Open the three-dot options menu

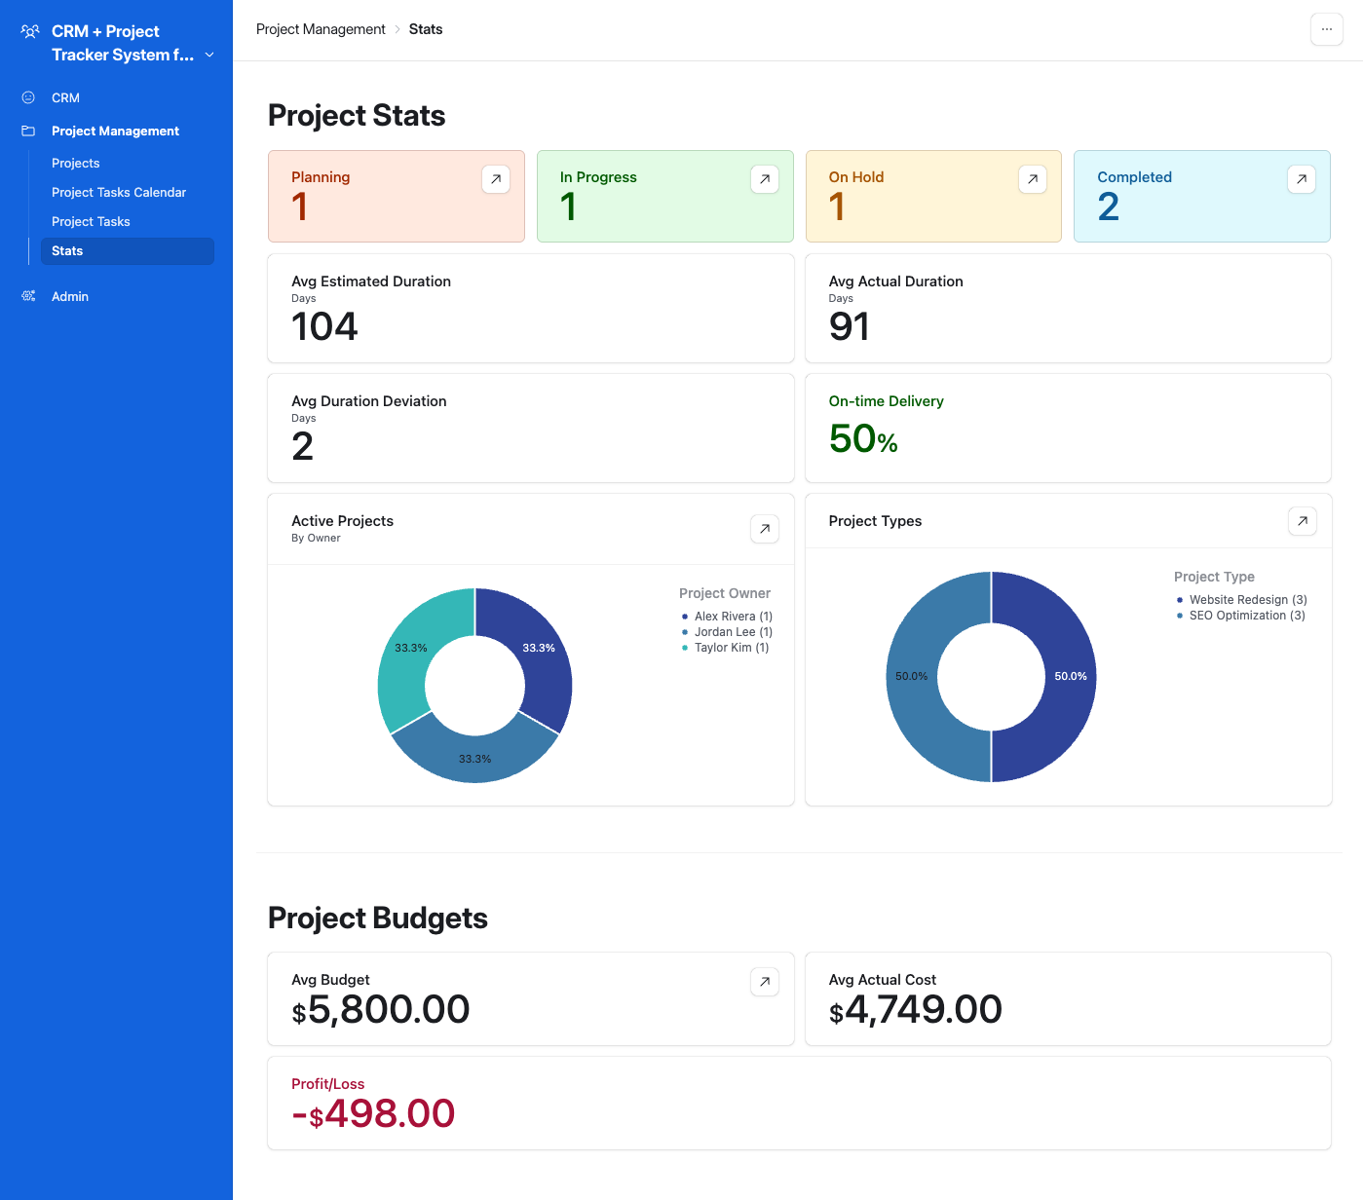pyautogui.click(x=1326, y=29)
